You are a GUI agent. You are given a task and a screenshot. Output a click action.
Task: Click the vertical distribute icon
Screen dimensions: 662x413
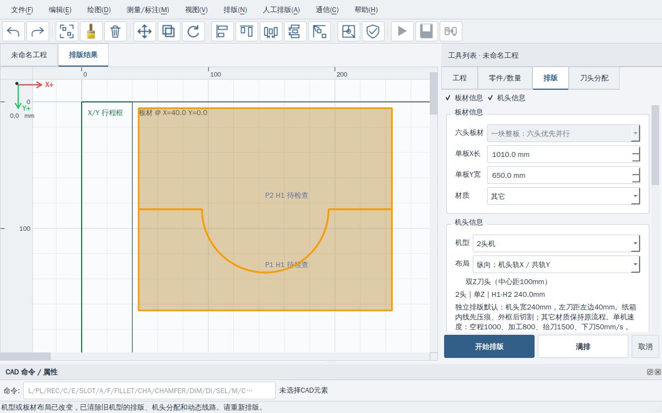(295, 31)
